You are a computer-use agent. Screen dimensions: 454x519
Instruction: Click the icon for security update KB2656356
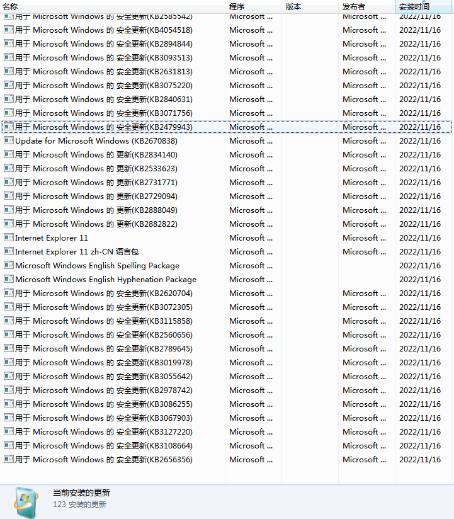[9, 459]
